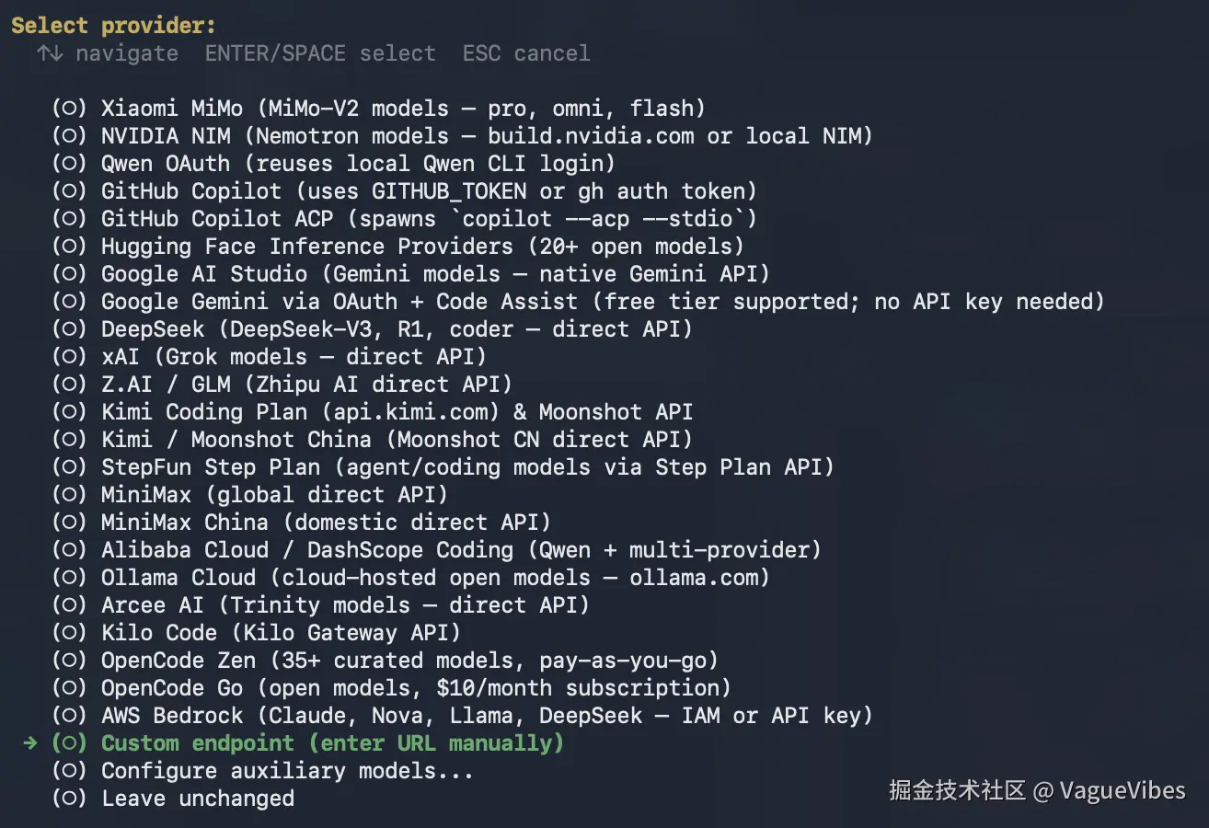Open Configure auxiliary models option
Screen dimensions: 1209x828
(x=286, y=771)
